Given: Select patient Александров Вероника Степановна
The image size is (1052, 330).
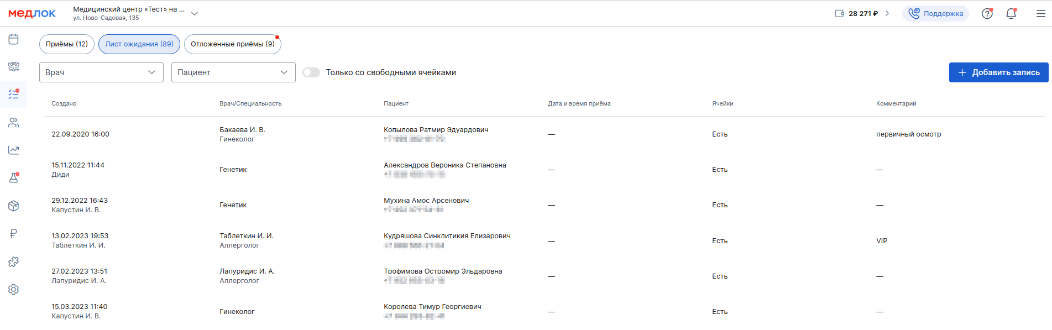Looking at the screenshot, I should (445, 165).
